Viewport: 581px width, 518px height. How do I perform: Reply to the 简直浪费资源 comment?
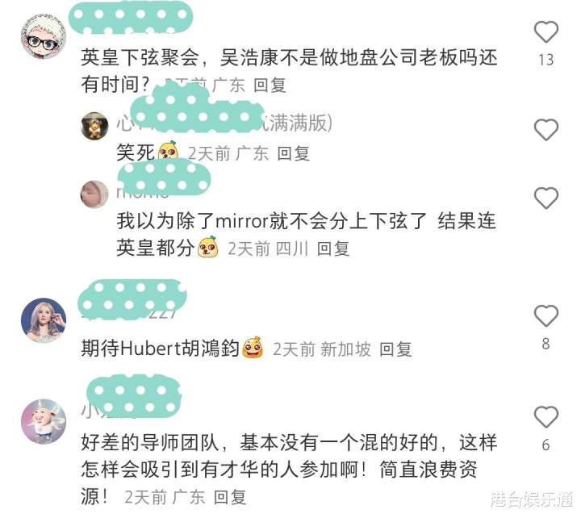230,497
